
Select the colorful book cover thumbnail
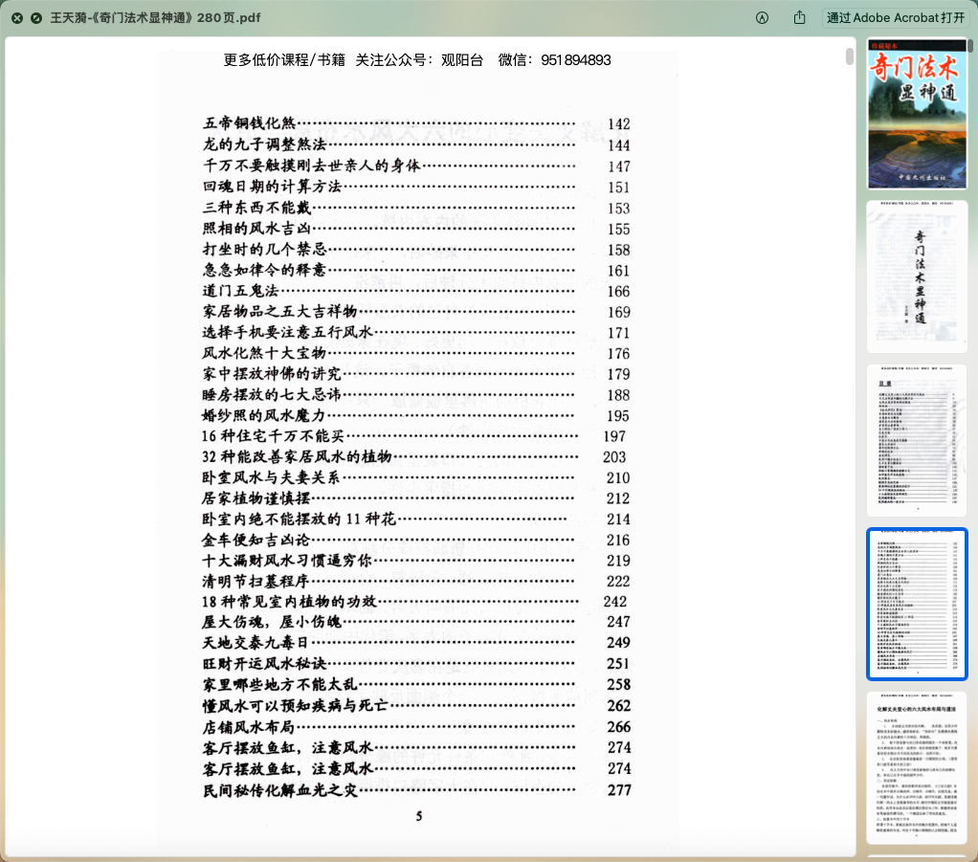[x=917, y=113]
